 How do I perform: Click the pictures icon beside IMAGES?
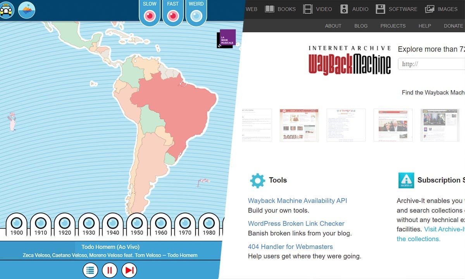(429, 9)
